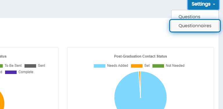
Task: Toggle the Needs Added legend label
Action: tap(118, 66)
